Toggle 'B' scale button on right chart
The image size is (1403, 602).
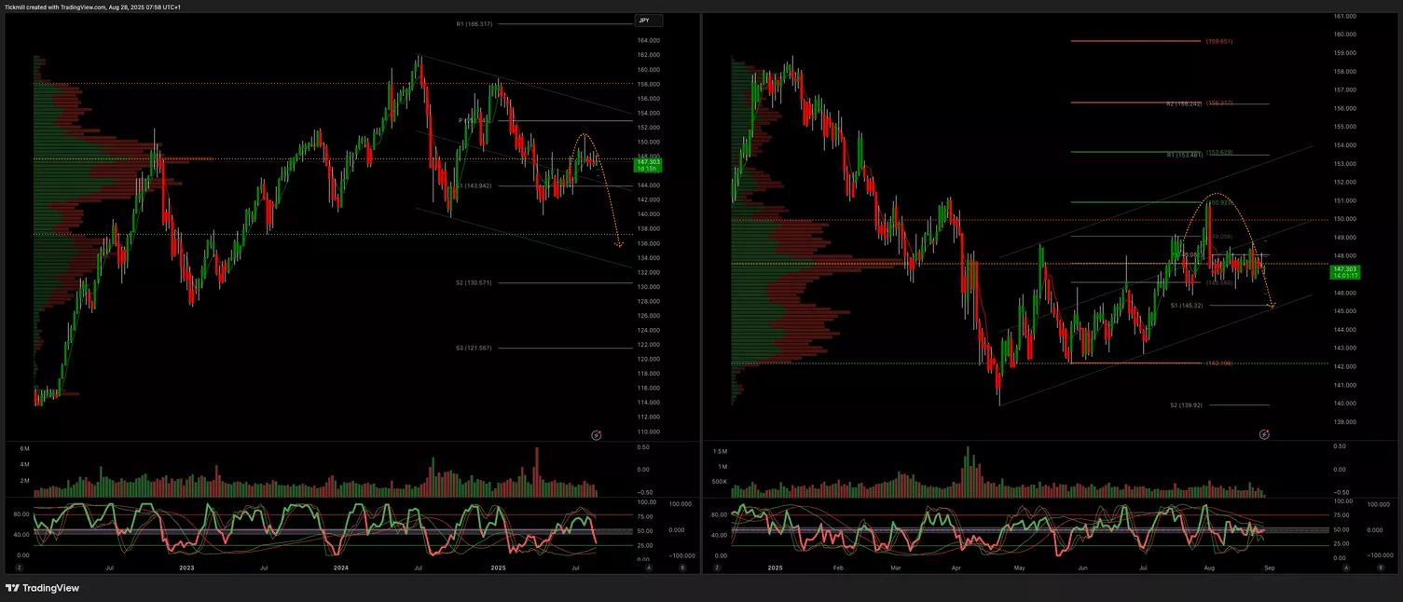click(x=1380, y=567)
